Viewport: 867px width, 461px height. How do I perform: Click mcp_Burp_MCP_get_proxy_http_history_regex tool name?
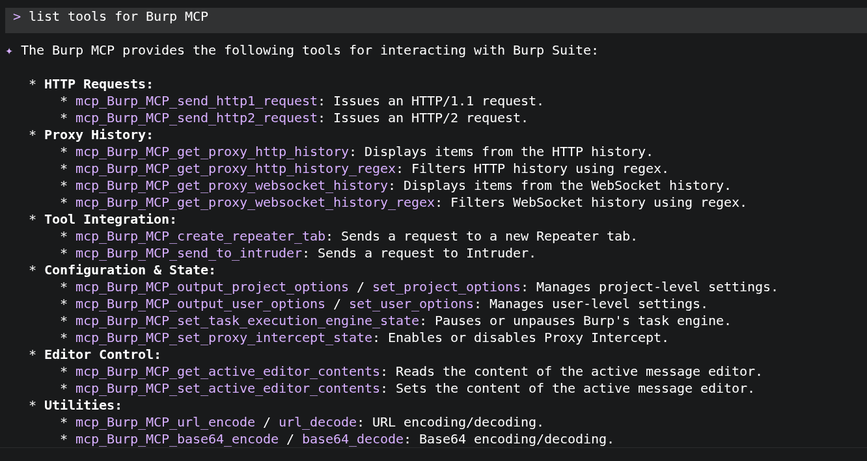(x=236, y=169)
